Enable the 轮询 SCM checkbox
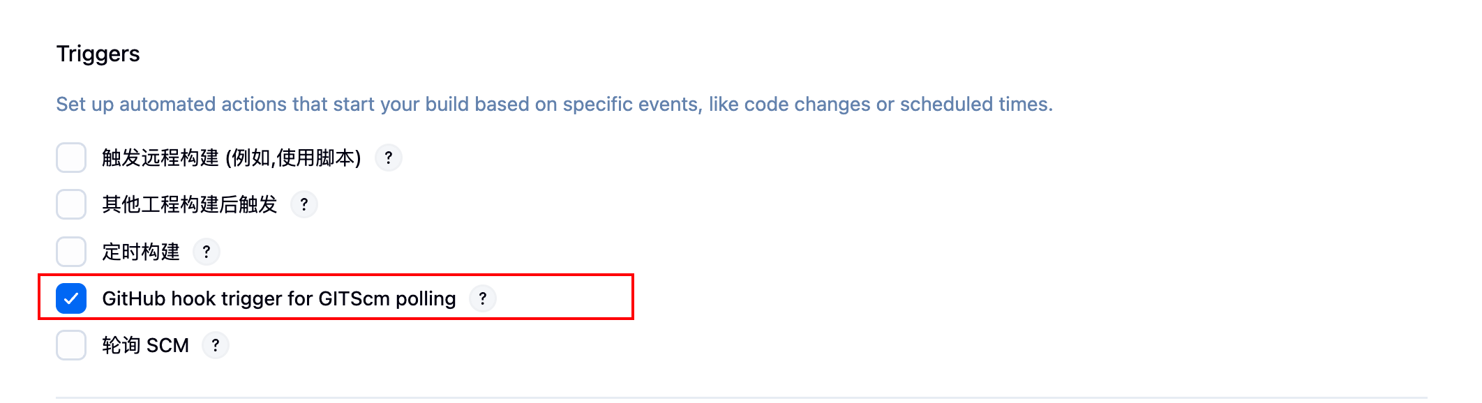 tap(71, 345)
